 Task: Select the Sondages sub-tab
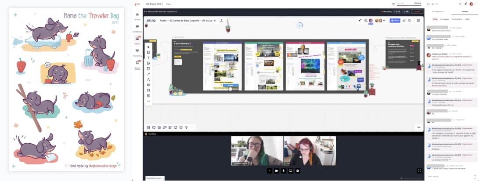pos(444,19)
